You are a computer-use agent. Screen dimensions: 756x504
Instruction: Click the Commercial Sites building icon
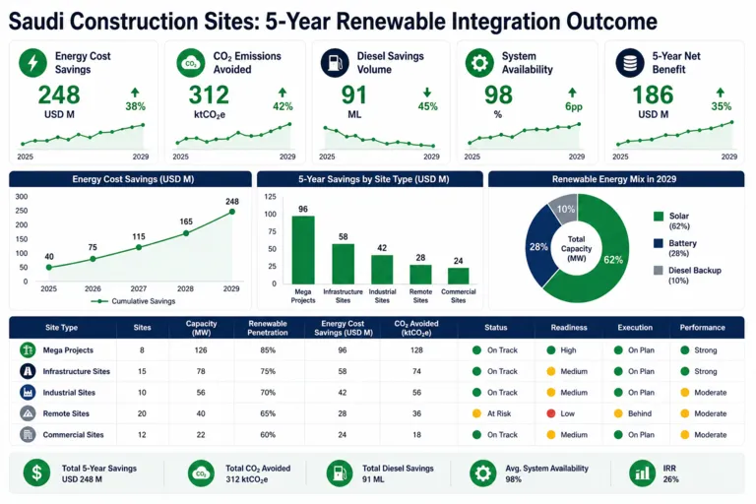coord(28,434)
